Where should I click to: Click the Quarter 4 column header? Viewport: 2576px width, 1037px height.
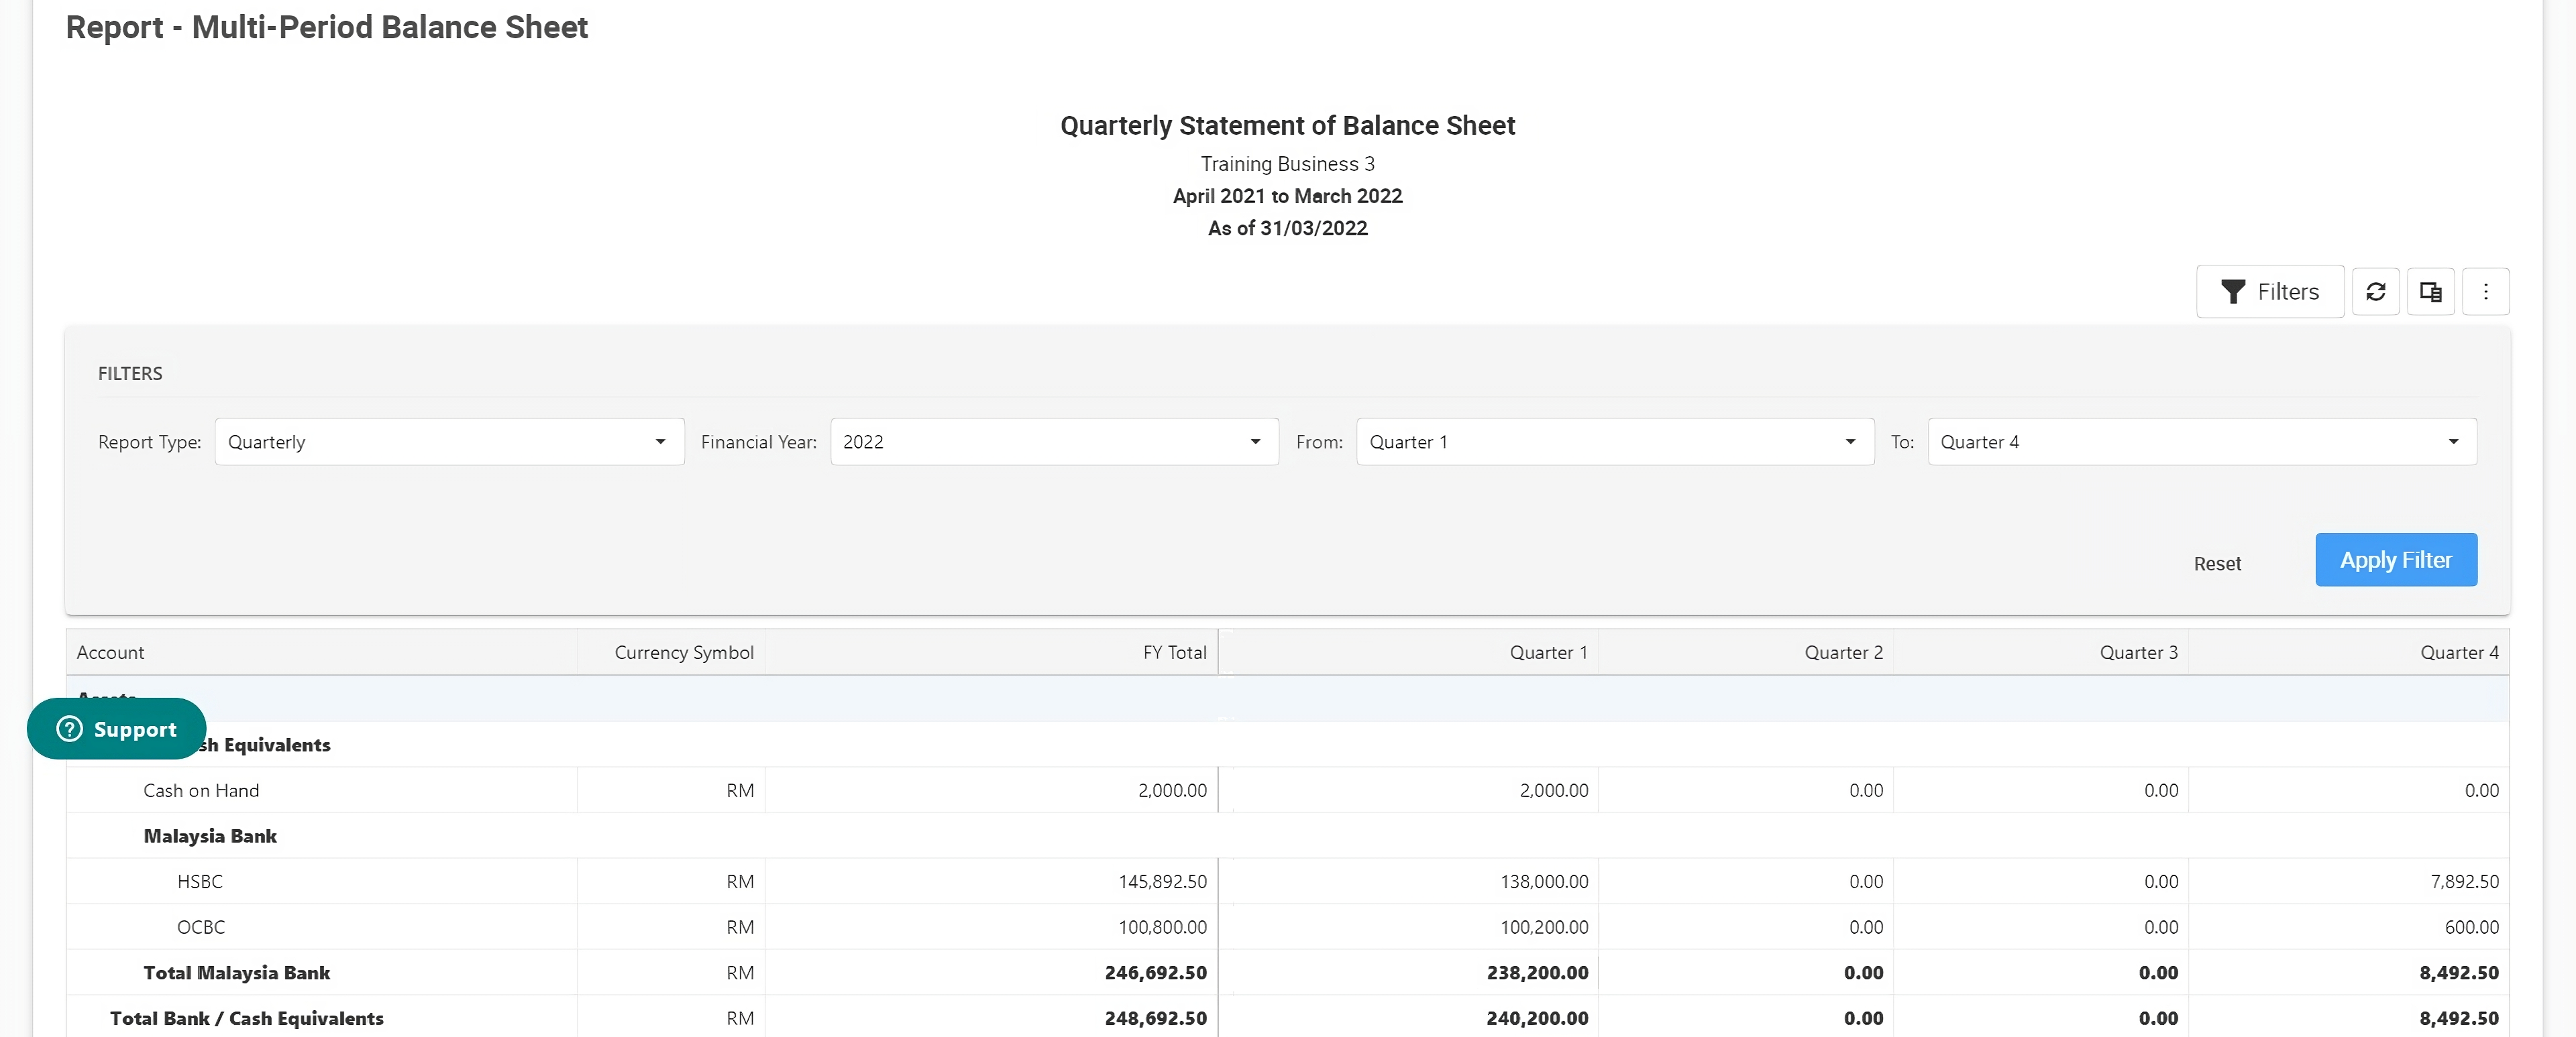[x=2348, y=652]
